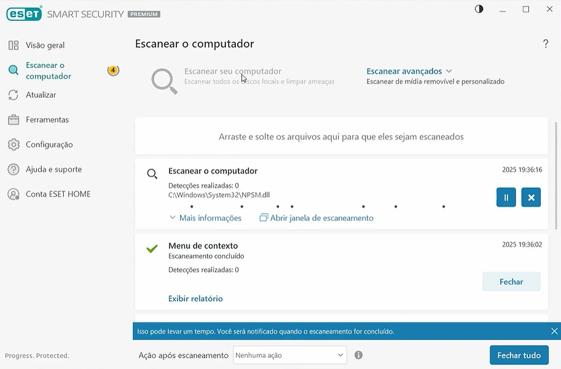Click Exibir relatório link
This screenshot has height=369, width=561.
pyautogui.click(x=195, y=298)
